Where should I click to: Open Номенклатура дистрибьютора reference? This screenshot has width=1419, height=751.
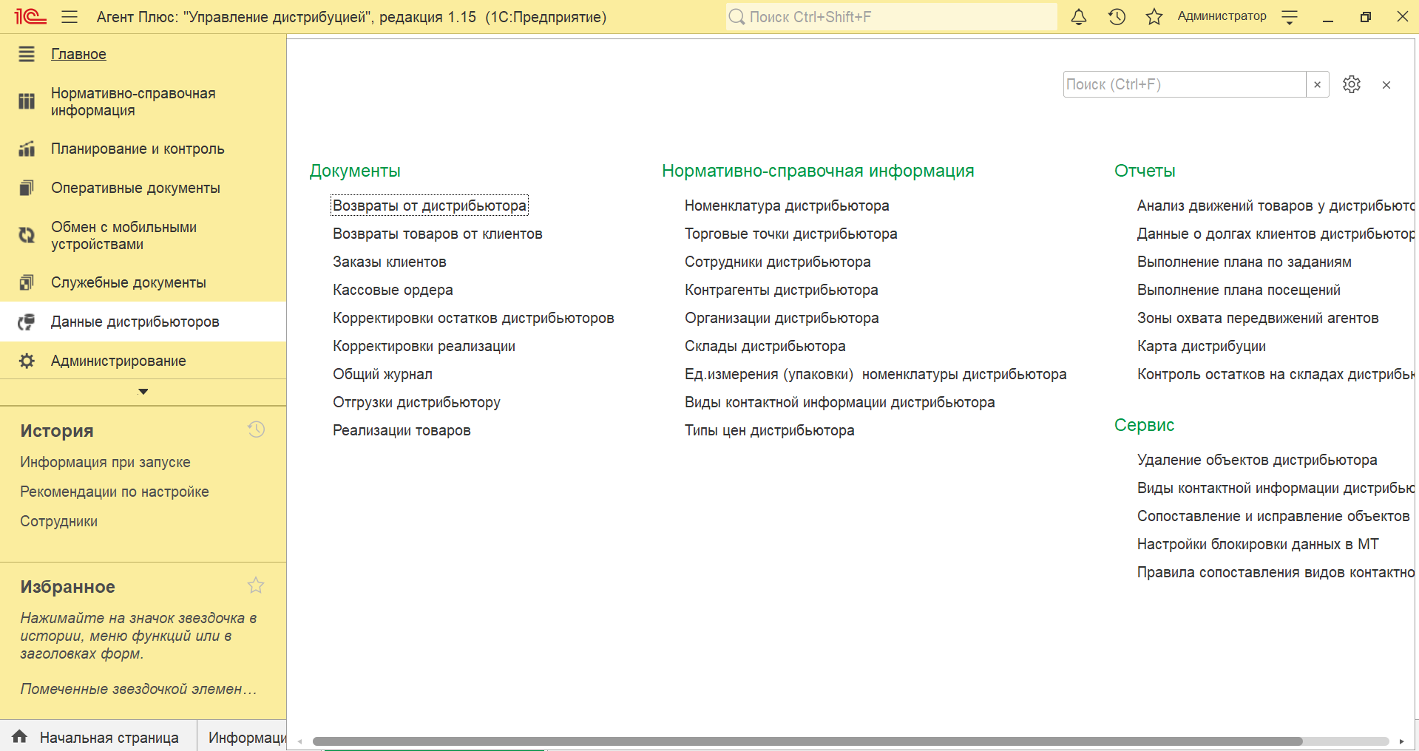tap(786, 205)
